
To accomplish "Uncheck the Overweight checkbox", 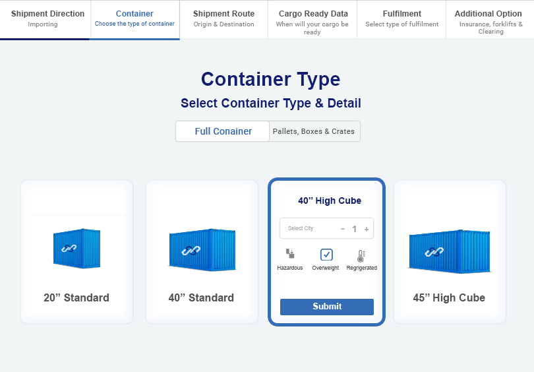I will tap(326, 255).
